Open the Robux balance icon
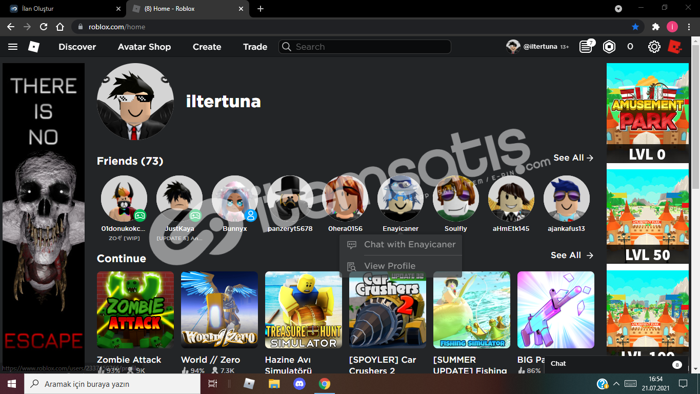Viewport: 700px width, 394px height. 609,47
